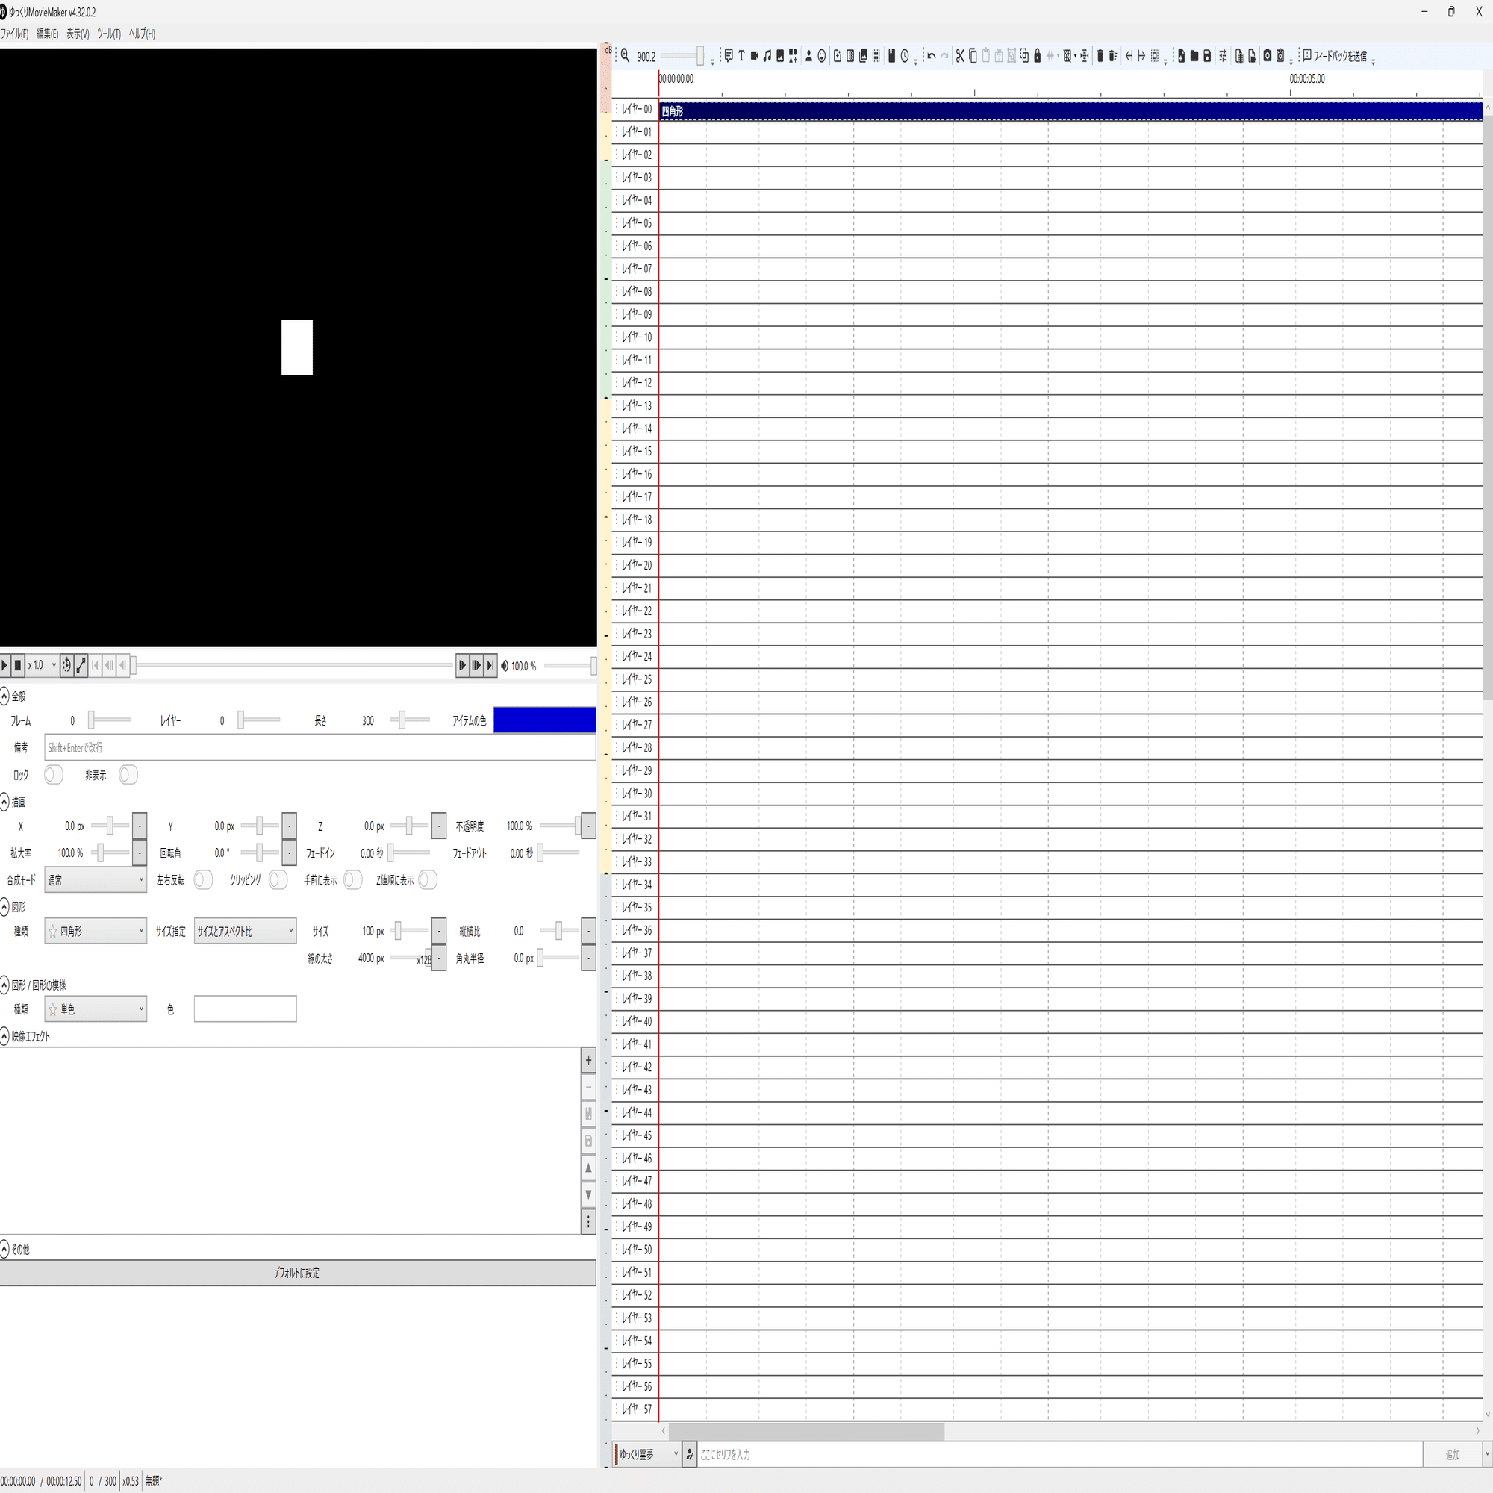Open the ファイル(F) menu
The width and height of the screenshot is (1493, 1493).
[14, 34]
